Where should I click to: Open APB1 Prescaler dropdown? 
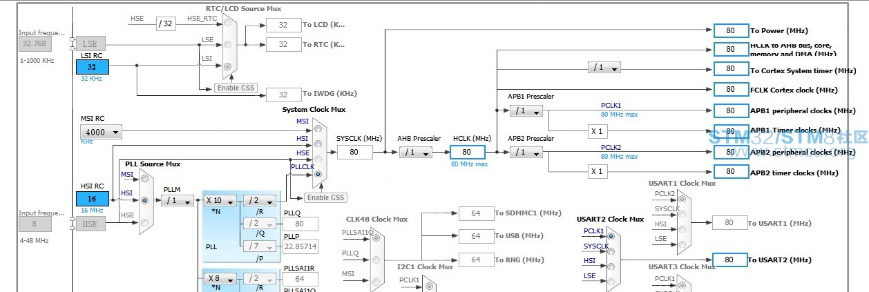click(526, 110)
